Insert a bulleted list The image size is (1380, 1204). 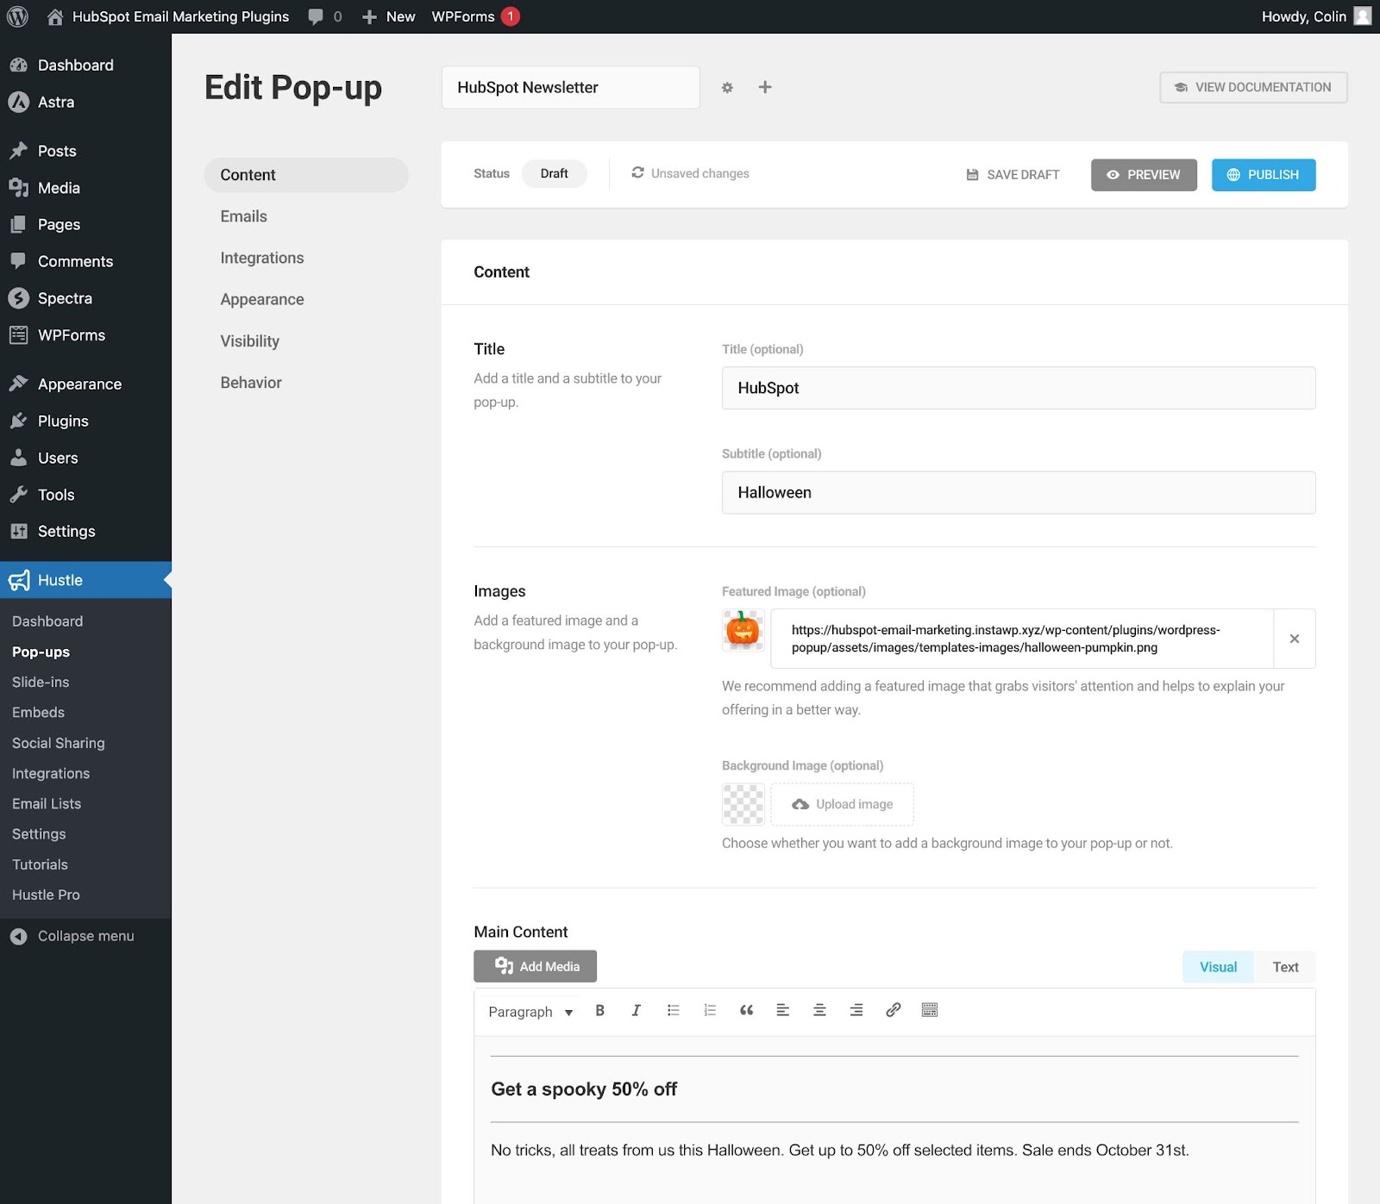pos(674,1010)
